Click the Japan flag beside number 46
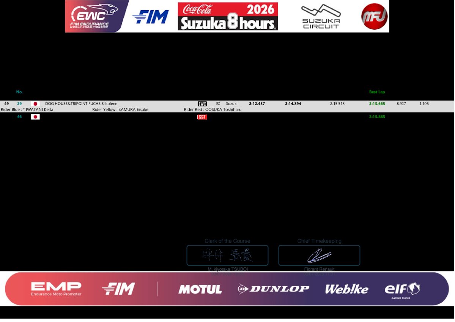The width and height of the screenshot is (455, 322). 35,117
